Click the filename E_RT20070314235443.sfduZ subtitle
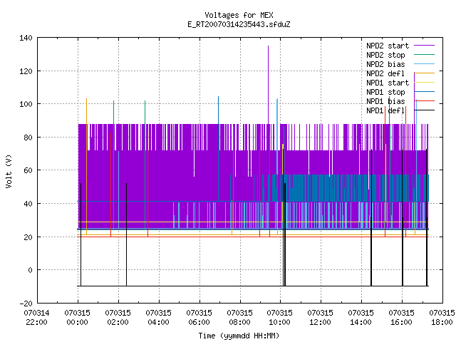This screenshot has width=456, height=342. 239,24
